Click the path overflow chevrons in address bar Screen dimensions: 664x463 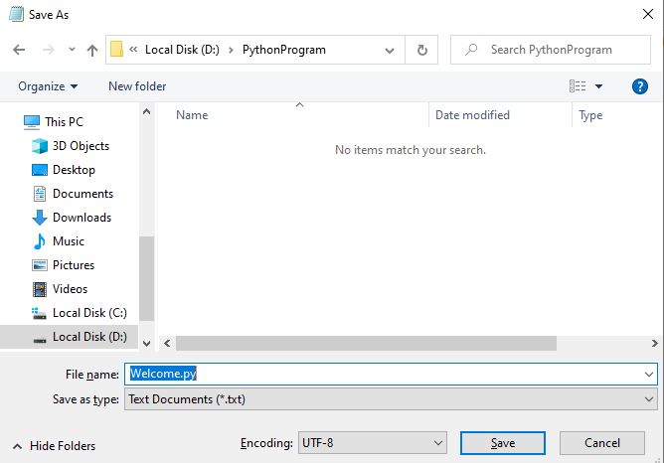tap(133, 49)
